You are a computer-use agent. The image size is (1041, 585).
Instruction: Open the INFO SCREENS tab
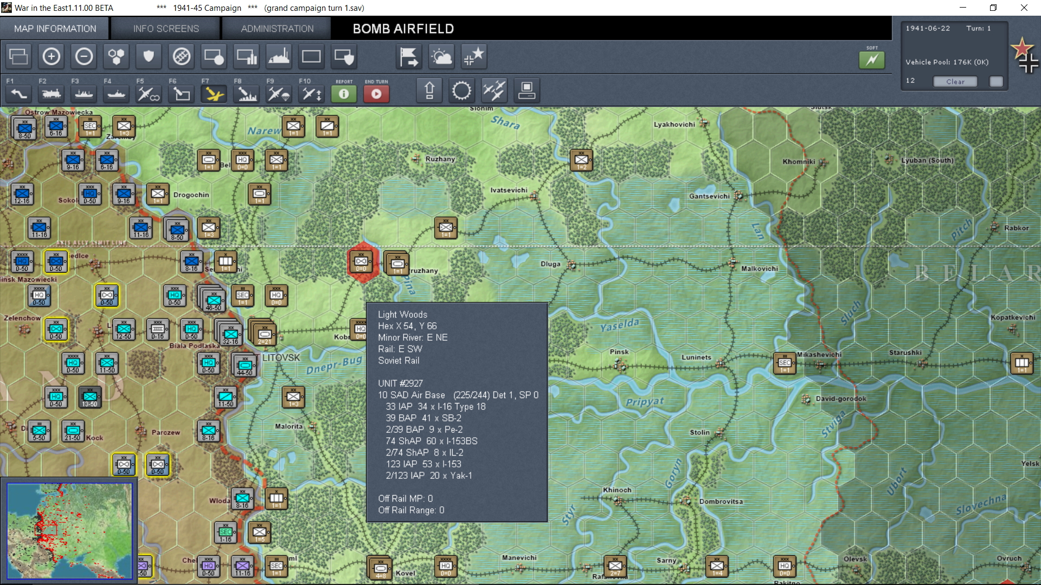coord(166,29)
